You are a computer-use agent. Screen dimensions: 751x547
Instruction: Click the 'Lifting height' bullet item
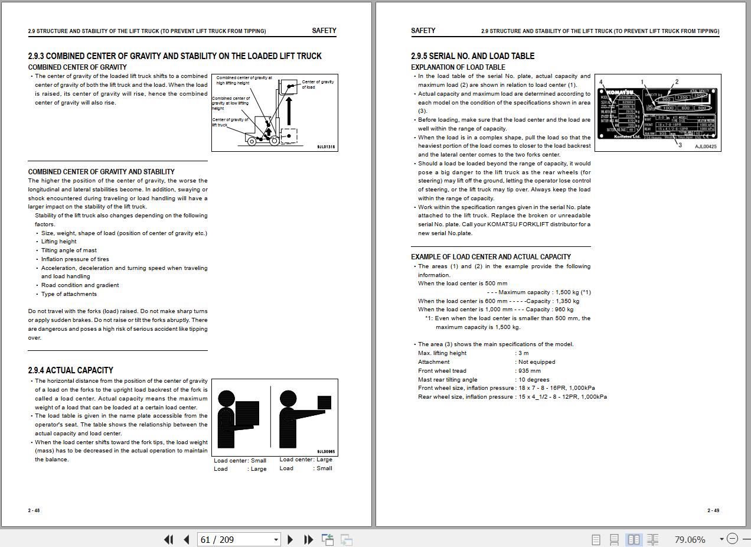pyautogui.click(x=58, y=242)
